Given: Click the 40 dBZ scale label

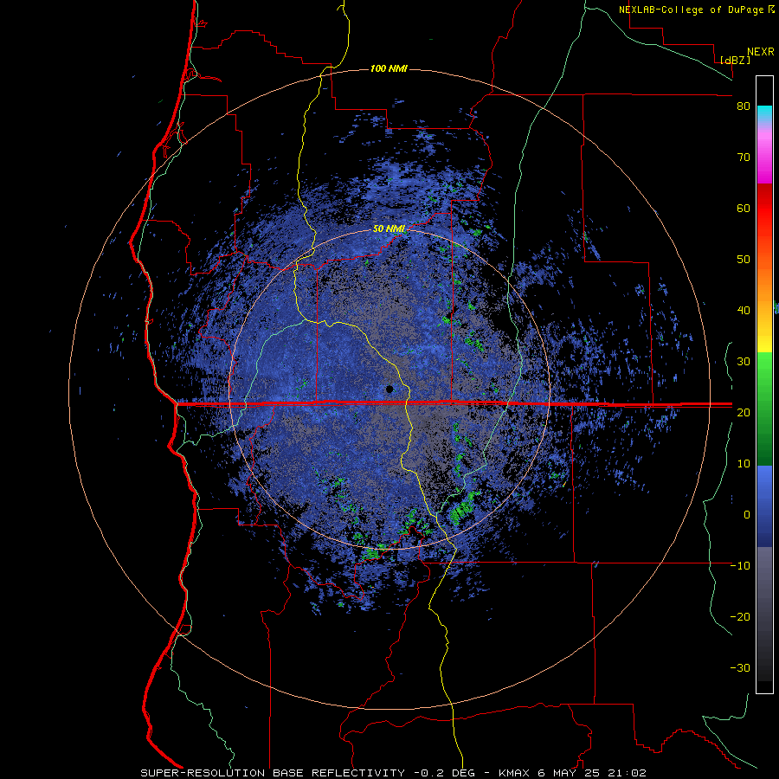Looking at the screenshot, I should point(744,311).
